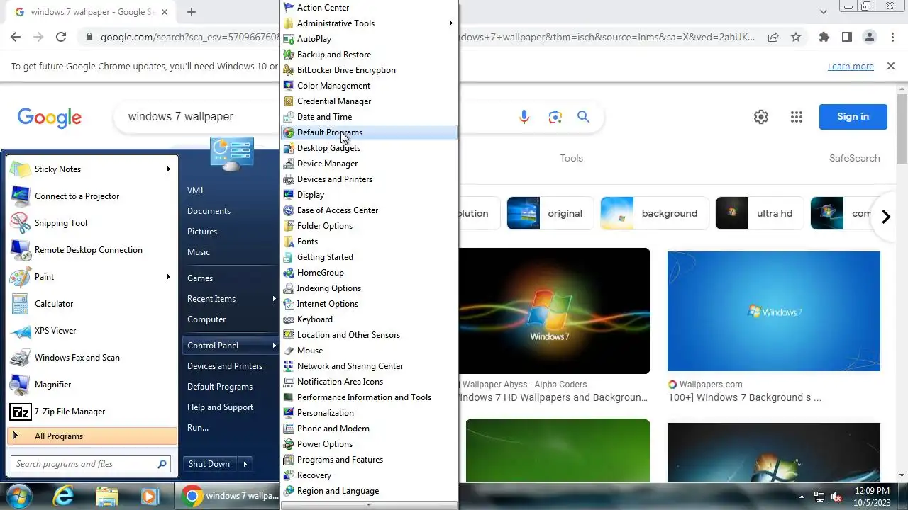Click the clock showing 12:09 PM

tap(872, 491)
